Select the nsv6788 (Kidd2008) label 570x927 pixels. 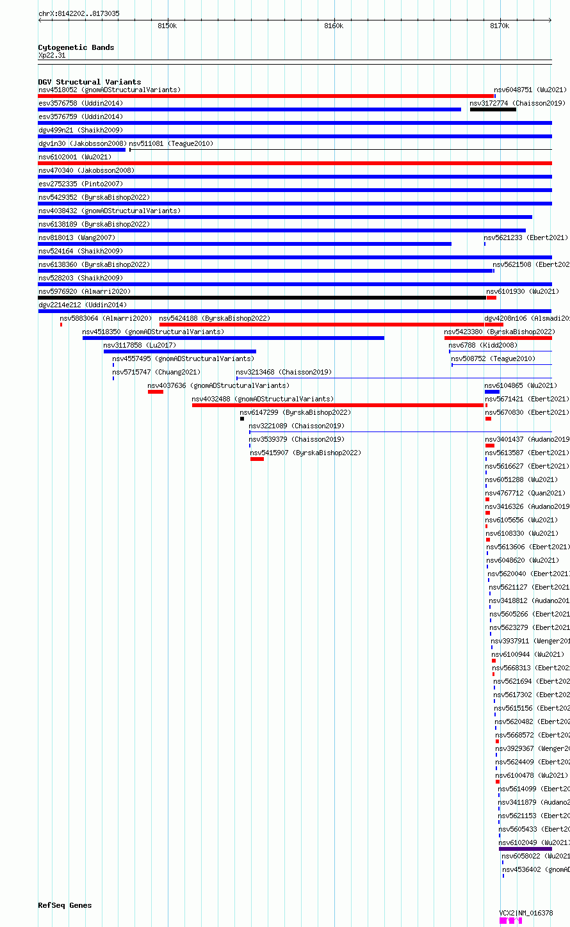pos(483,345)
